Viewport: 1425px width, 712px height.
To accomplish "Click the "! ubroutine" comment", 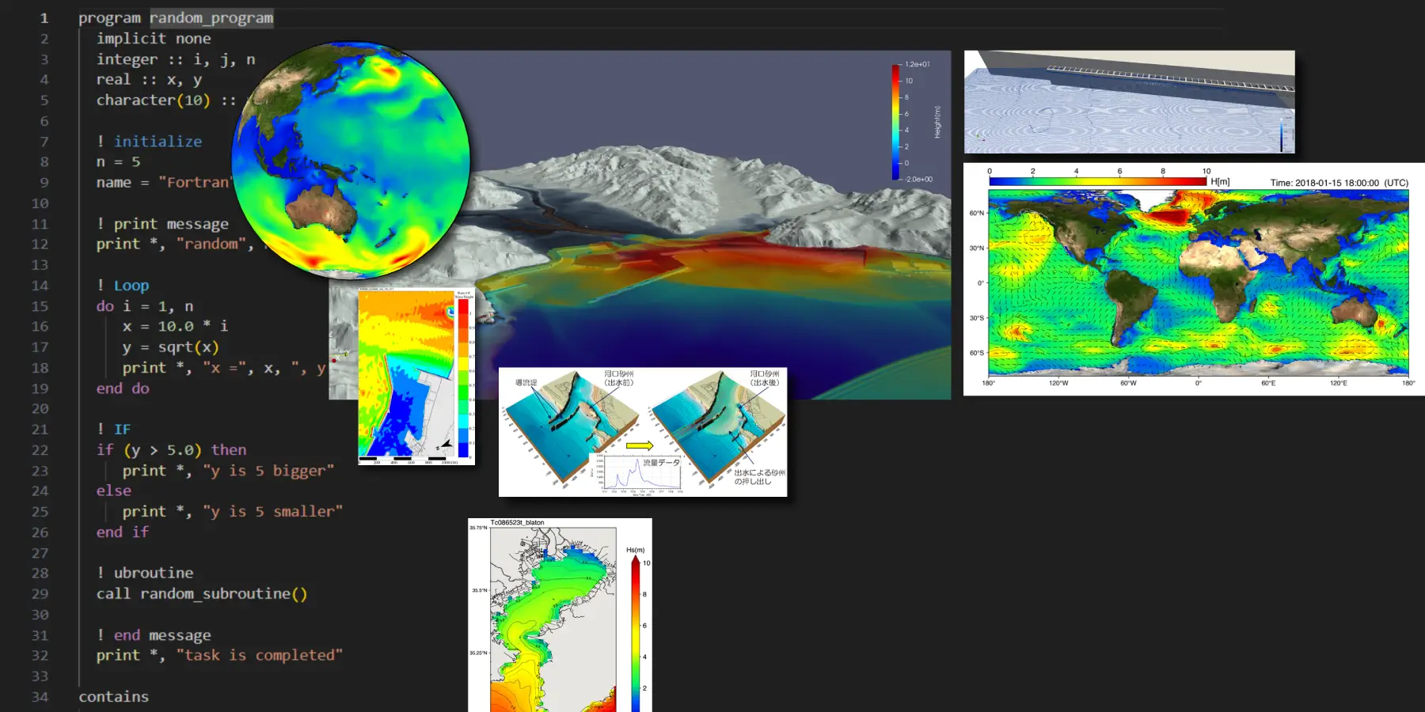I will (145, 573).
